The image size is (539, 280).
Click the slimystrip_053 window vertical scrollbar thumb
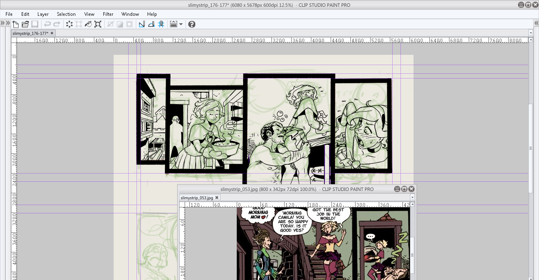(x=412, y=255)
